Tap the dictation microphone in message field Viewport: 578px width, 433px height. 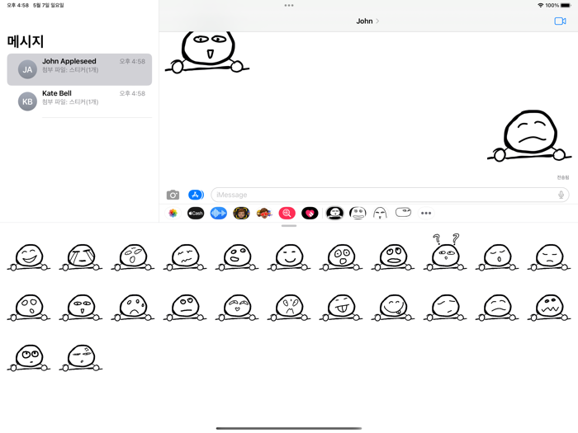[561, 195]
